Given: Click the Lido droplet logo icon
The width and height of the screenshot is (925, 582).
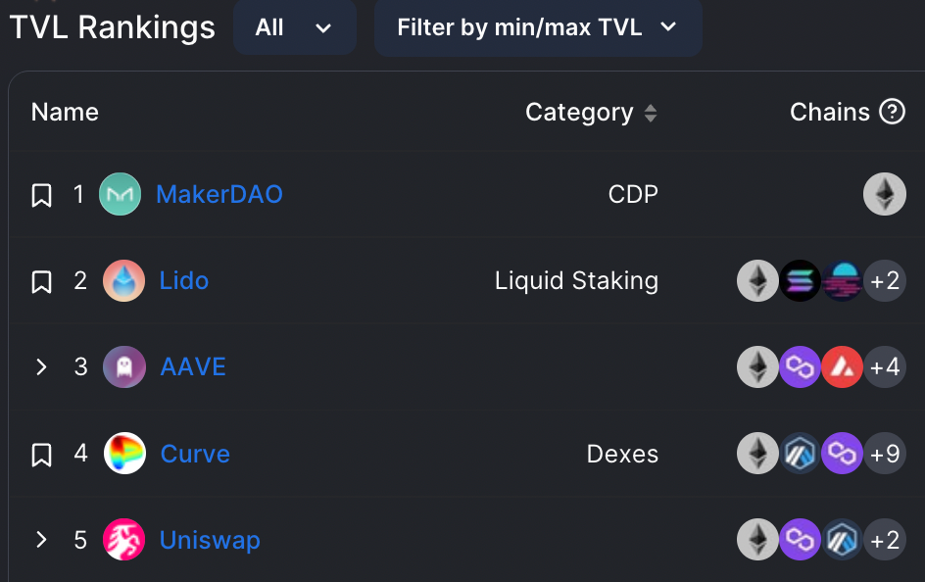Looking at the screenshot, I should (x=123, y=280).
